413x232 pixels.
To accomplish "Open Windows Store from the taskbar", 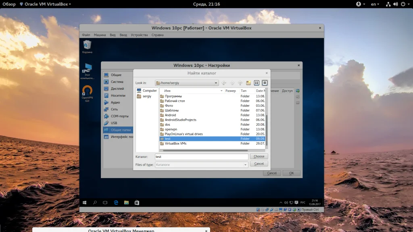I will pyautogui.click(x=137, y=202).
